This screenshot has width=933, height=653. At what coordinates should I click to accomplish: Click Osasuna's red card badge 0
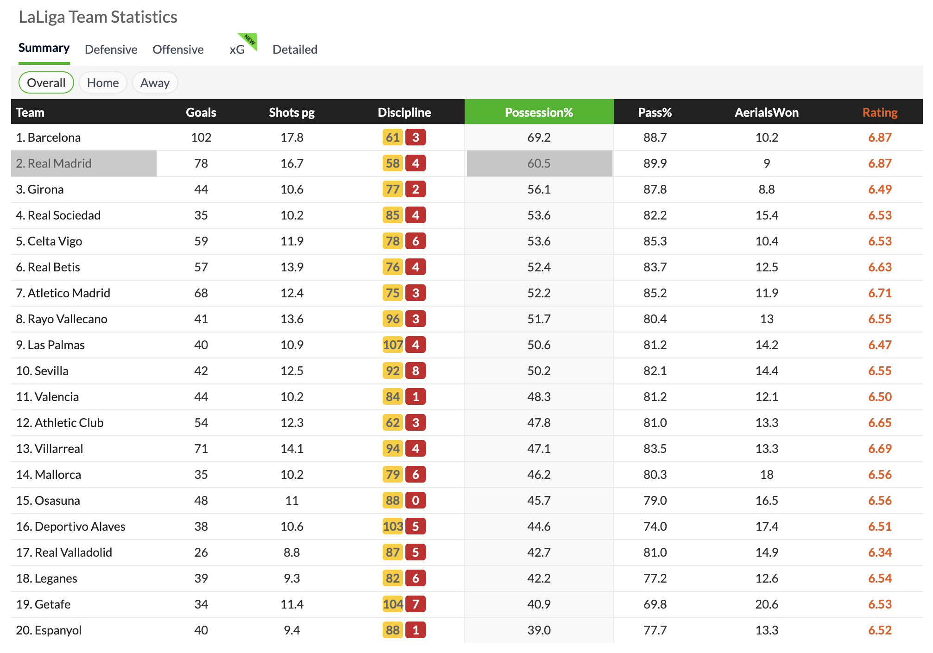416,501
